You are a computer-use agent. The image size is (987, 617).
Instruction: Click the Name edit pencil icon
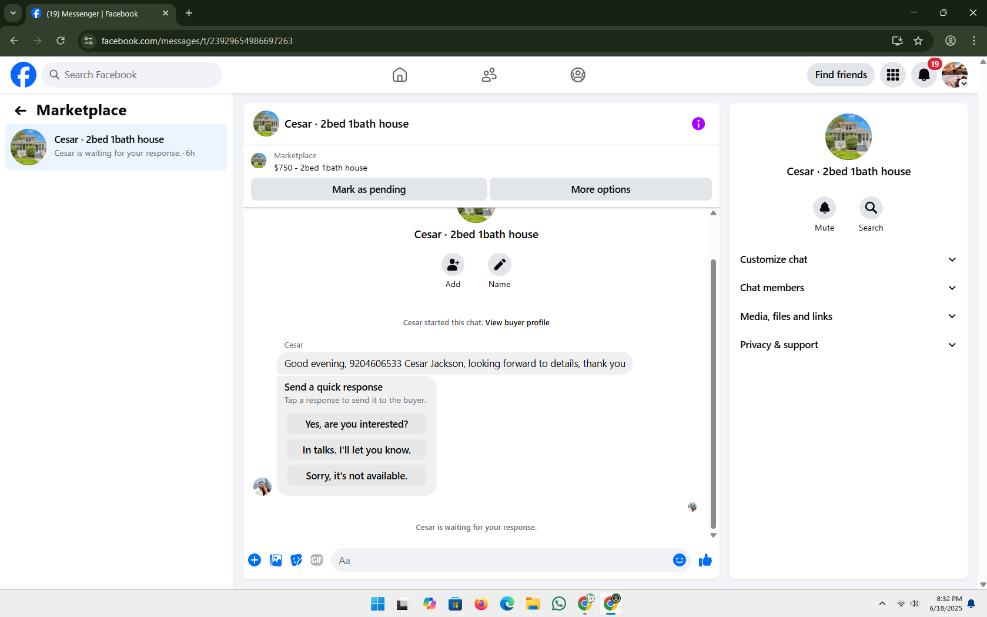click(x=500, y=265)
